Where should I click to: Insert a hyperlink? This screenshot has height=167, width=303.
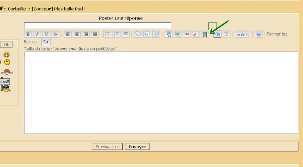coord(187,34)
